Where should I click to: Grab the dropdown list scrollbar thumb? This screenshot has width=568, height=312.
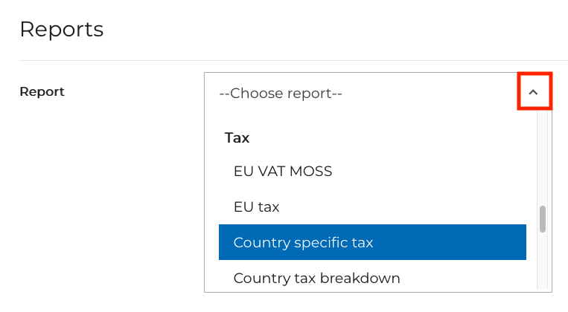543,219
